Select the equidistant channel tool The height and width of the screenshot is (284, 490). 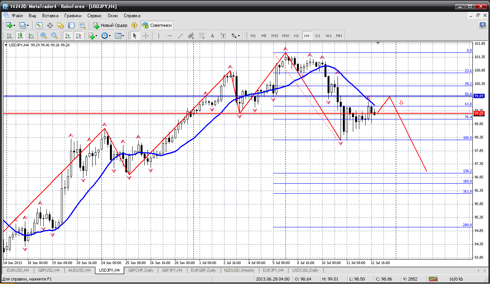pyautogui.click(x=191, y=36)
